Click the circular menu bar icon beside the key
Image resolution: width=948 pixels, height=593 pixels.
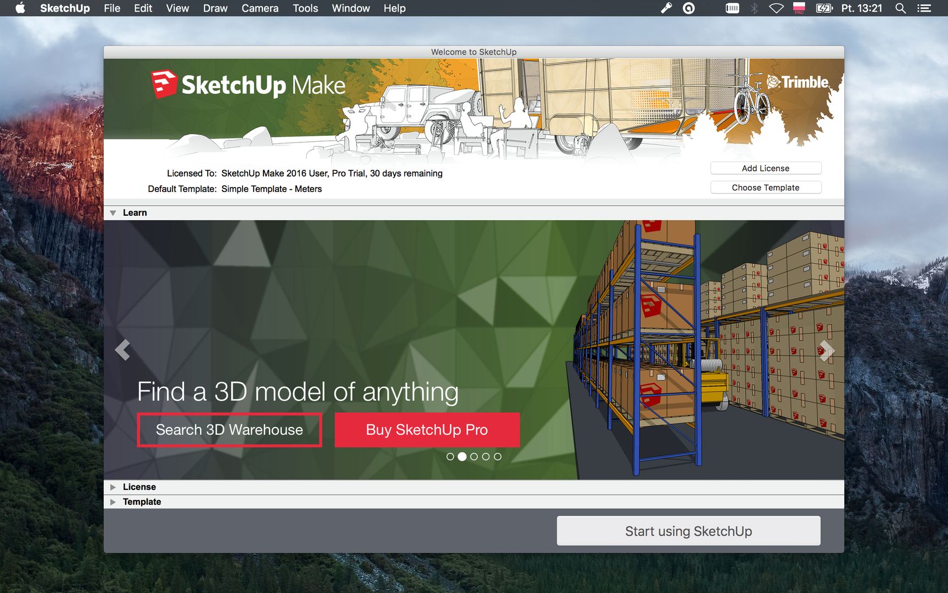click(689, 8)
